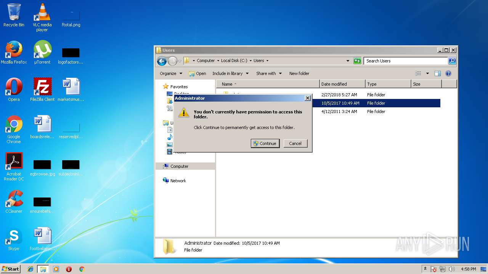Open Acrobat Reader DC shortcut
The height and width of the screenshot is (274, 488).
coord(14,167)
